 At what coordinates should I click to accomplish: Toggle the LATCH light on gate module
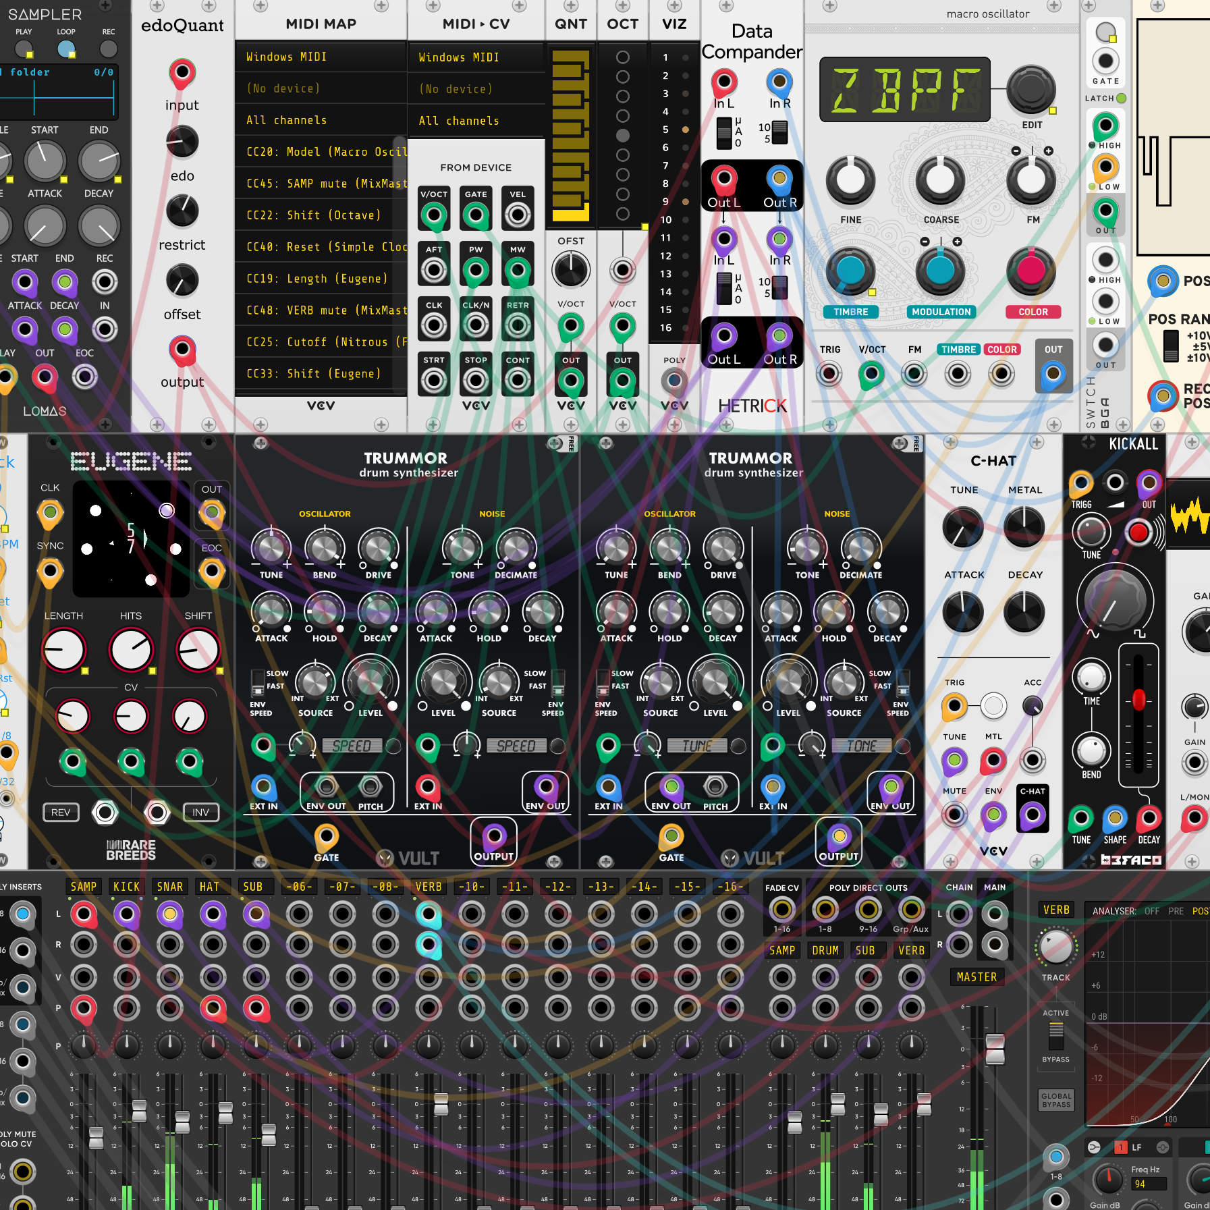tap(1122, 98)
